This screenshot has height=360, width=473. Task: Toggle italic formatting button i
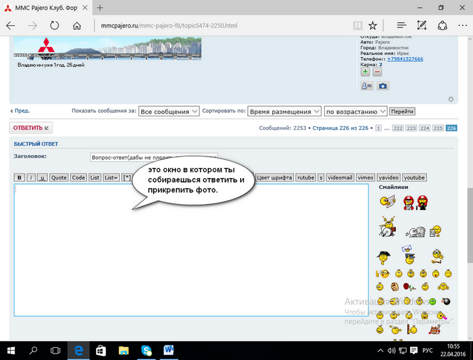tap(31, 178)
